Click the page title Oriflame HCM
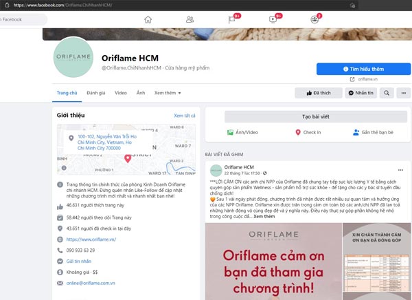The width and height of the screenshot is (412, 300). point(130,58)
